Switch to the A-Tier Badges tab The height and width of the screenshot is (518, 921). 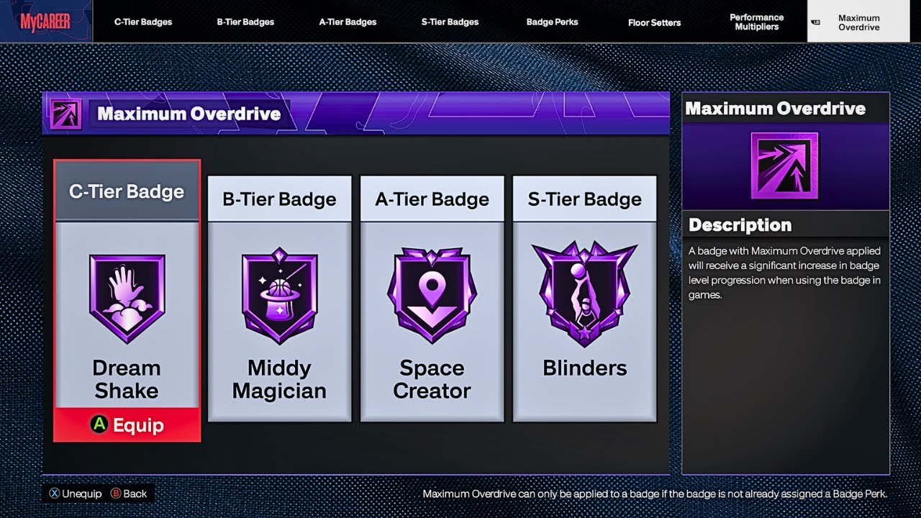point(348,22)
